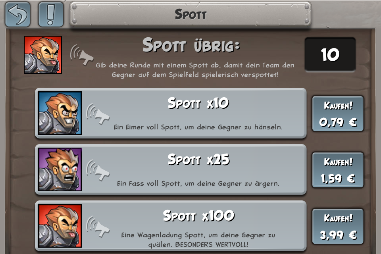381x254 pixels.
Task: Select the blue grinning hero portrait
Action: click(x=60, y=113)
